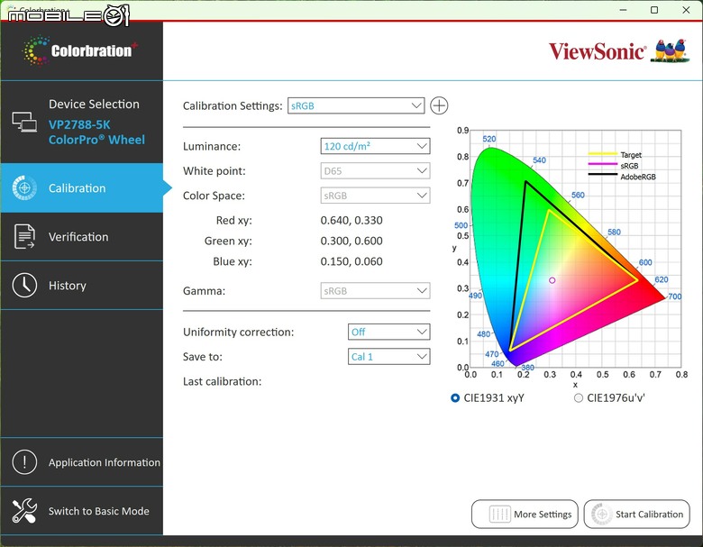This screenshot has width=703, height=547.
Task: Click the Colorbration logo
Action: 80,50
